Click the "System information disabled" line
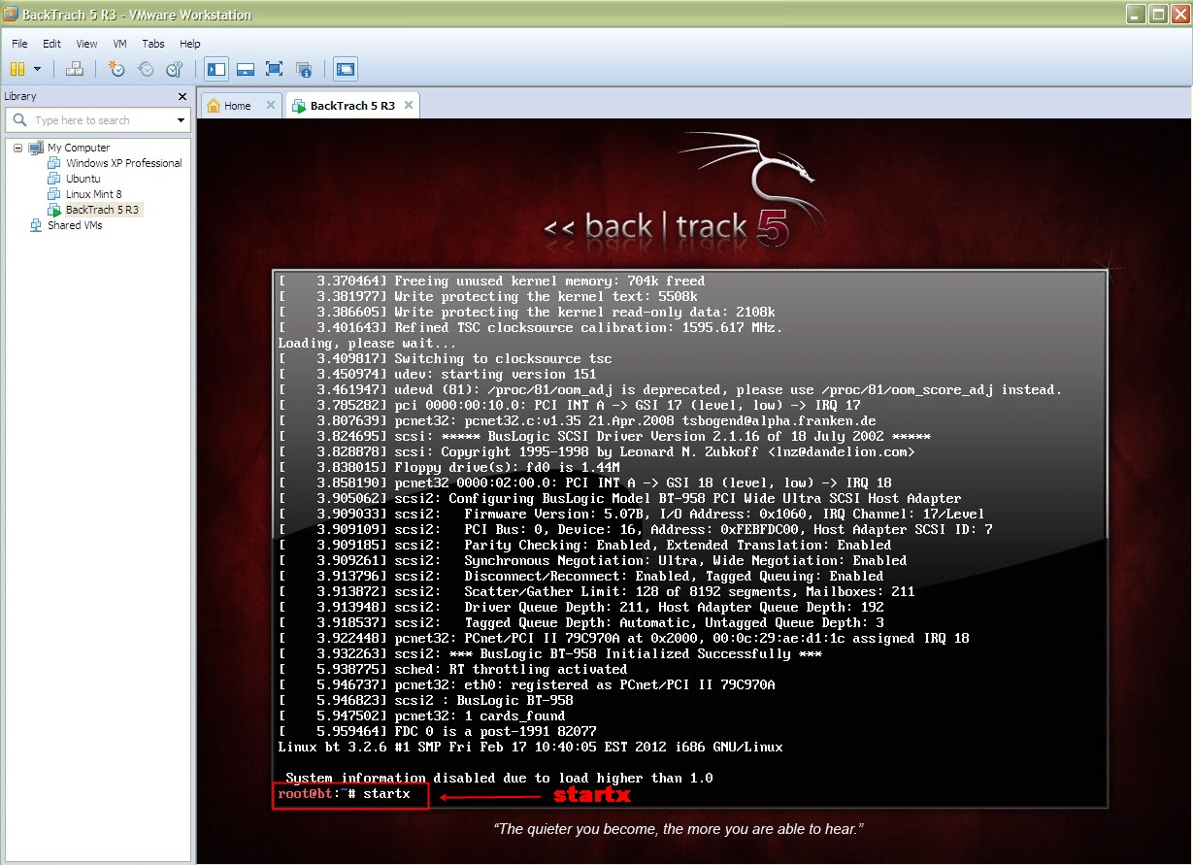Screen dimensions: 1193x865 coord(499,778)
